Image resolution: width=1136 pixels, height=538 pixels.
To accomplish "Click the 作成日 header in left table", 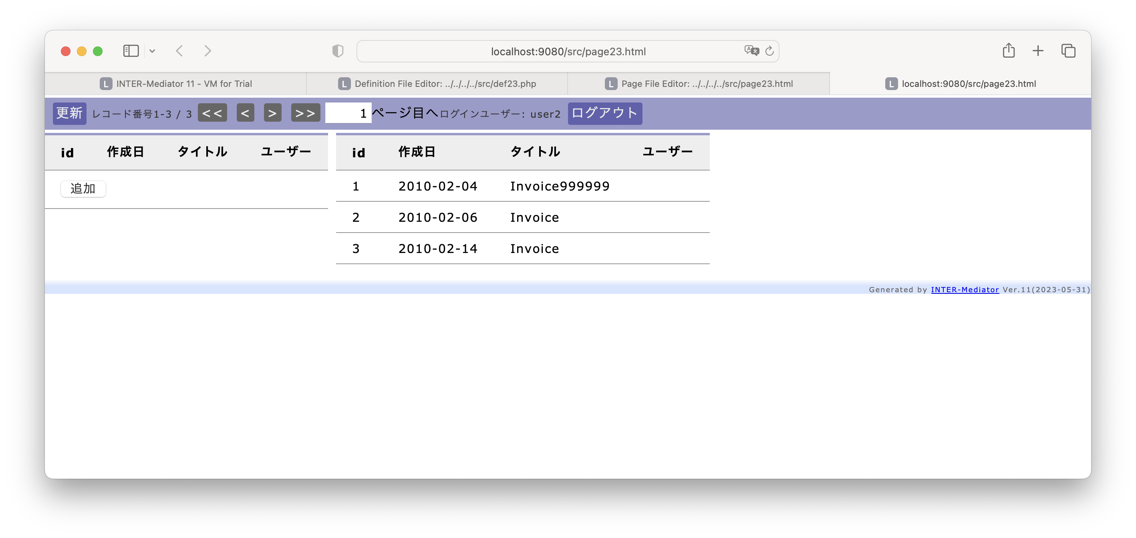I will click(125, 152).
